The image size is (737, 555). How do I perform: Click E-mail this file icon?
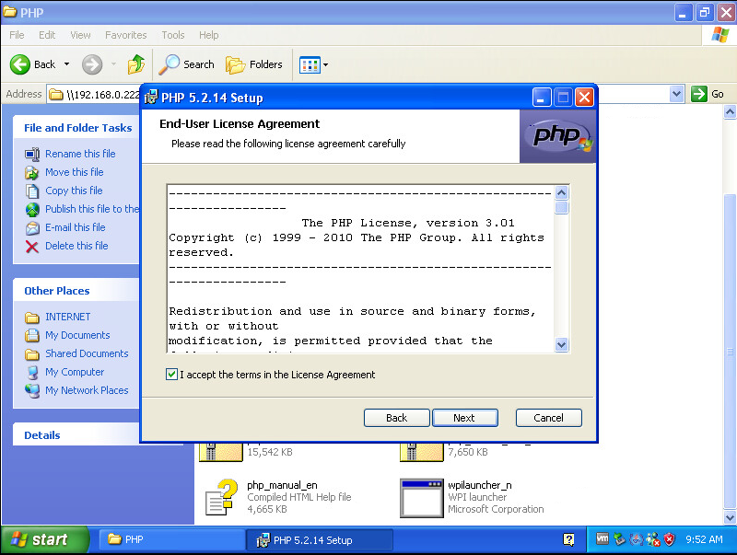click(32, 227)
